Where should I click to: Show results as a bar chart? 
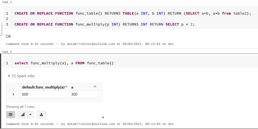[x=22, y=115]
